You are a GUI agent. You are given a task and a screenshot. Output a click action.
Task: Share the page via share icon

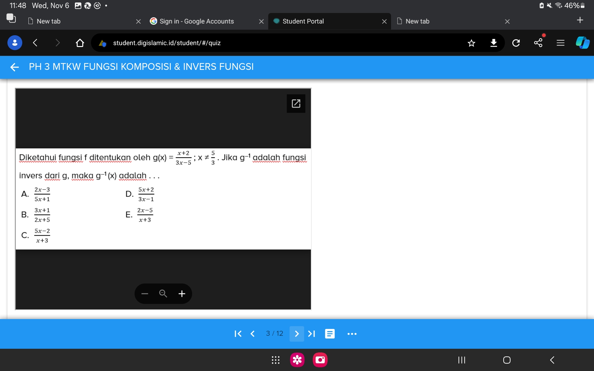point(538,43)
